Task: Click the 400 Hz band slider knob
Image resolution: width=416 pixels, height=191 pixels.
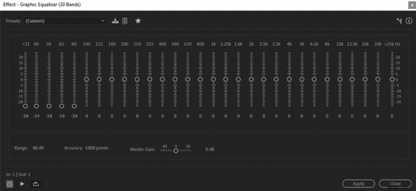Action: (x=162, y=79)
